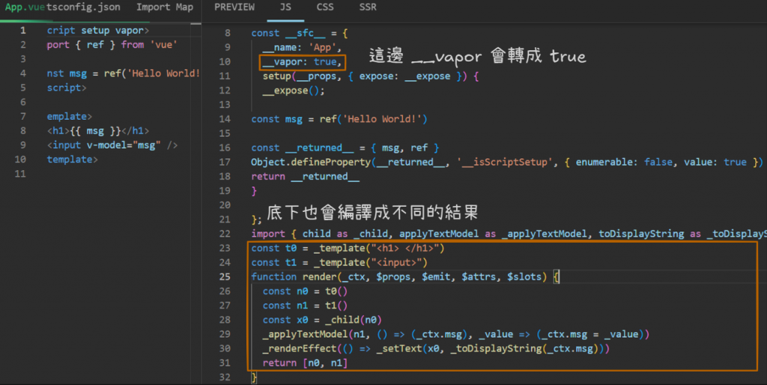Click the __name: 'App' line in output
Viewport: 767px width, 385px height.
(302, 47)
